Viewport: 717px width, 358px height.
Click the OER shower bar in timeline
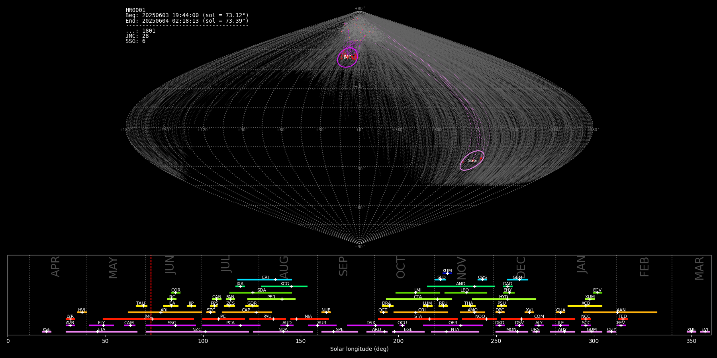(x=453, y=325)
